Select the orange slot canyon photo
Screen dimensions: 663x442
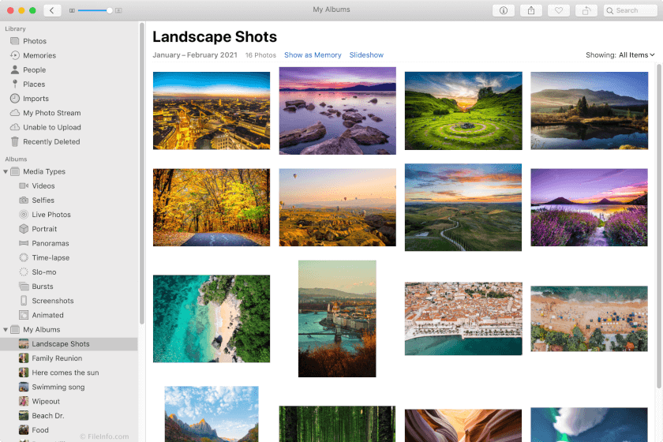click(463, 425)
